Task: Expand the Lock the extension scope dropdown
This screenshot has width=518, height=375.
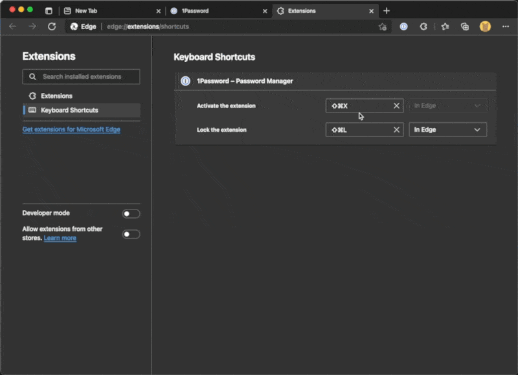Action: tap(447, 130)
